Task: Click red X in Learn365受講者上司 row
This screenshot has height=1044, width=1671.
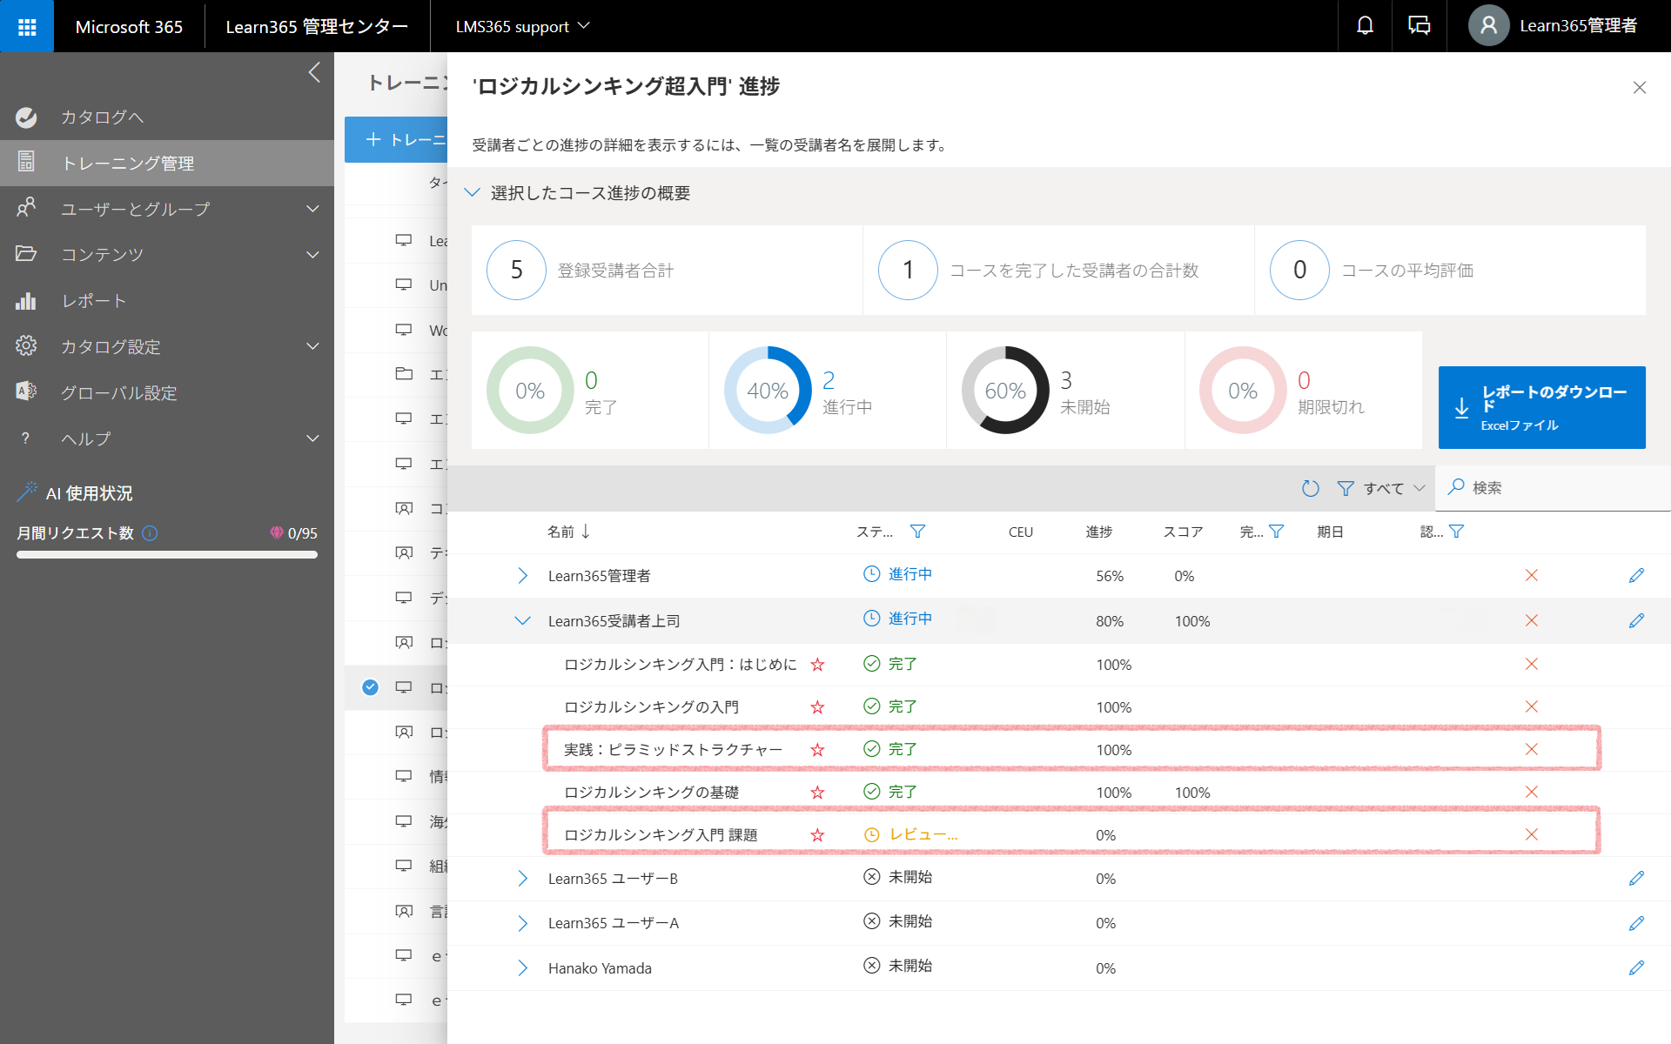Action: pyautogui.click(x=1532, y=621)
